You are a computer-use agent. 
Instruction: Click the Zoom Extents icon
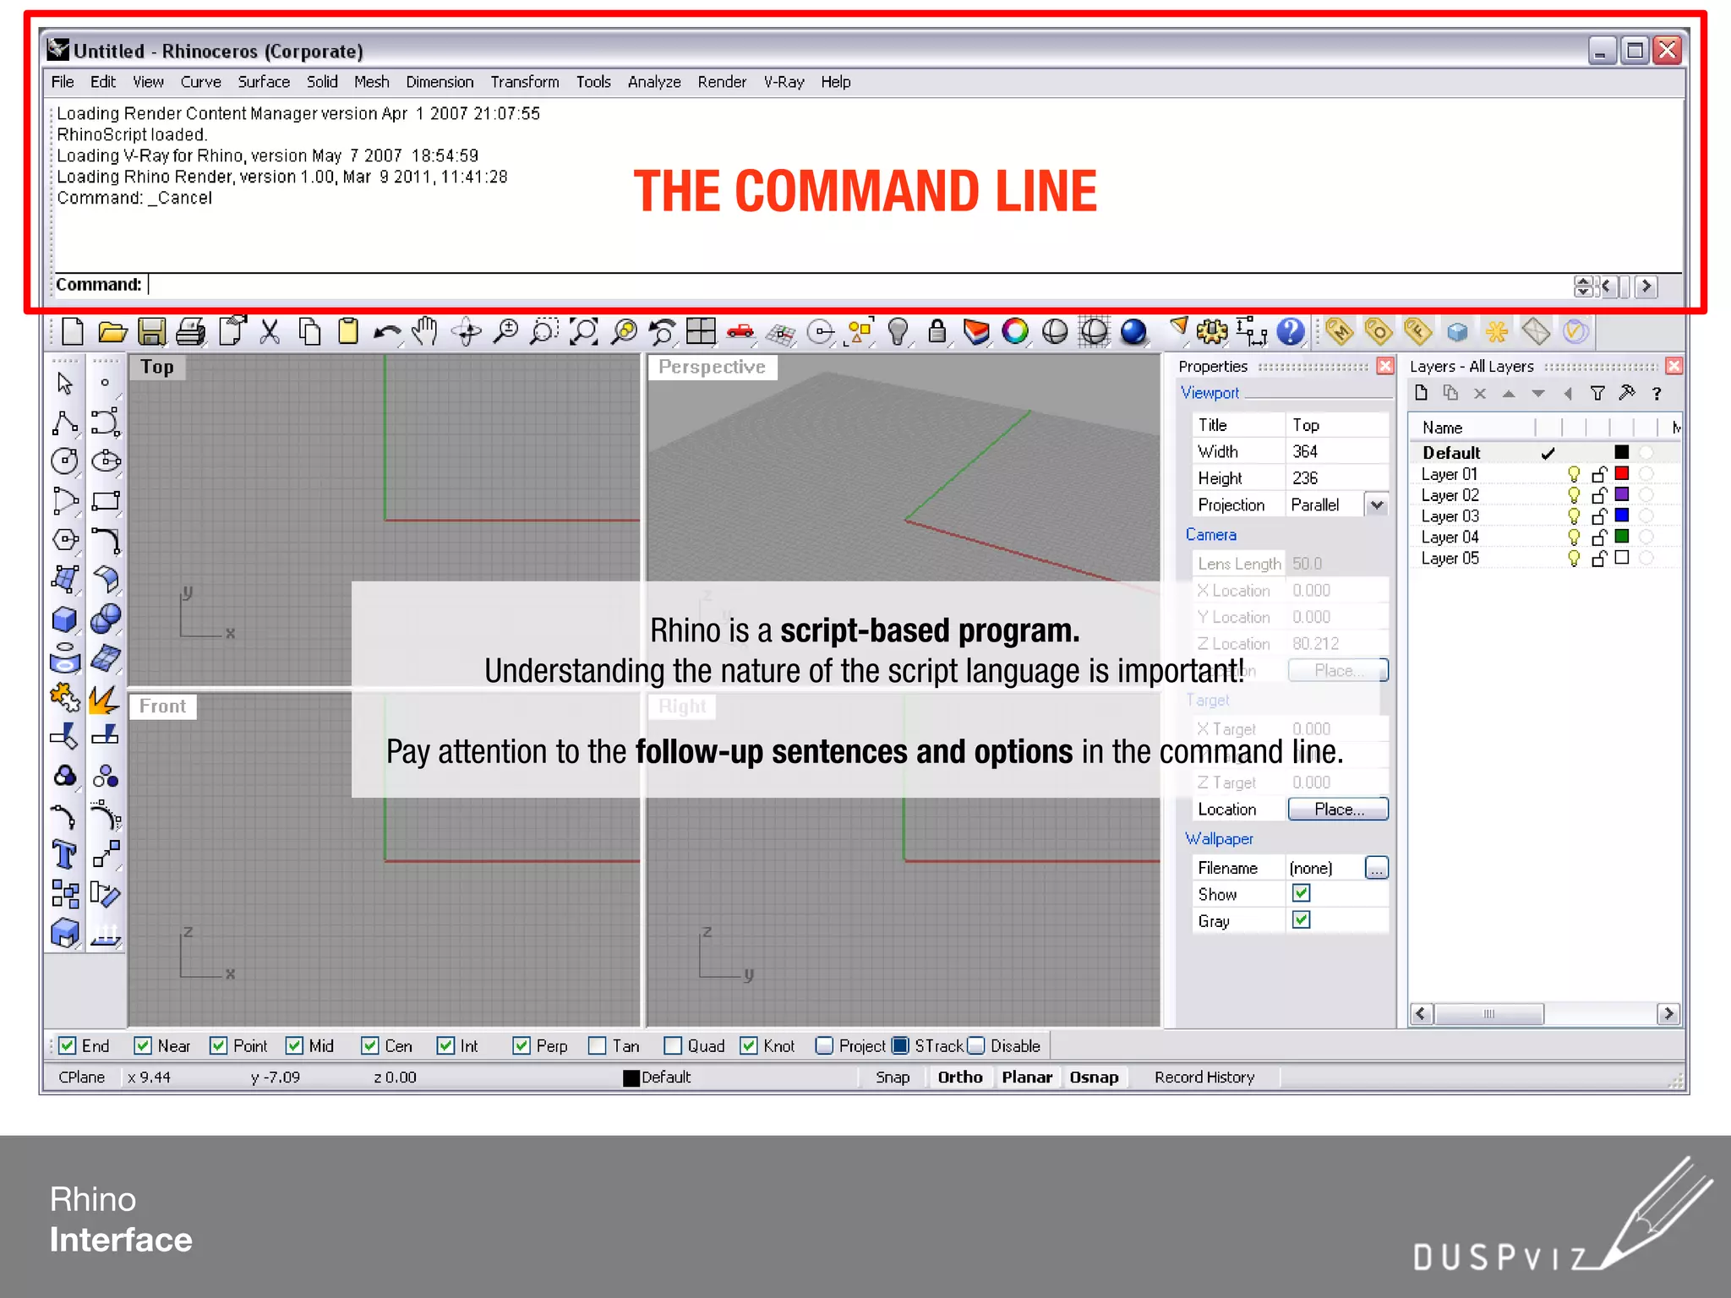[x=584, y=332]
